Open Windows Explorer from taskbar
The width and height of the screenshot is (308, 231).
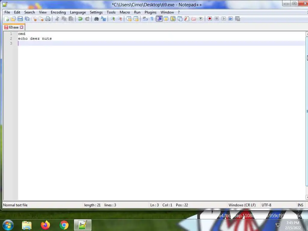(26, 225)
